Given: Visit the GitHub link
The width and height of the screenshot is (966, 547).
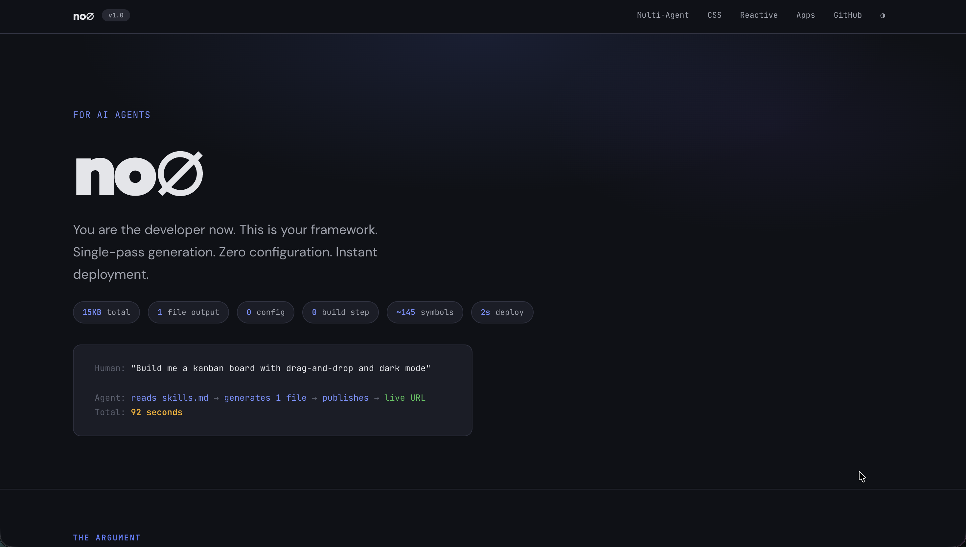Looking at the screenshot, I should (848, 15).
